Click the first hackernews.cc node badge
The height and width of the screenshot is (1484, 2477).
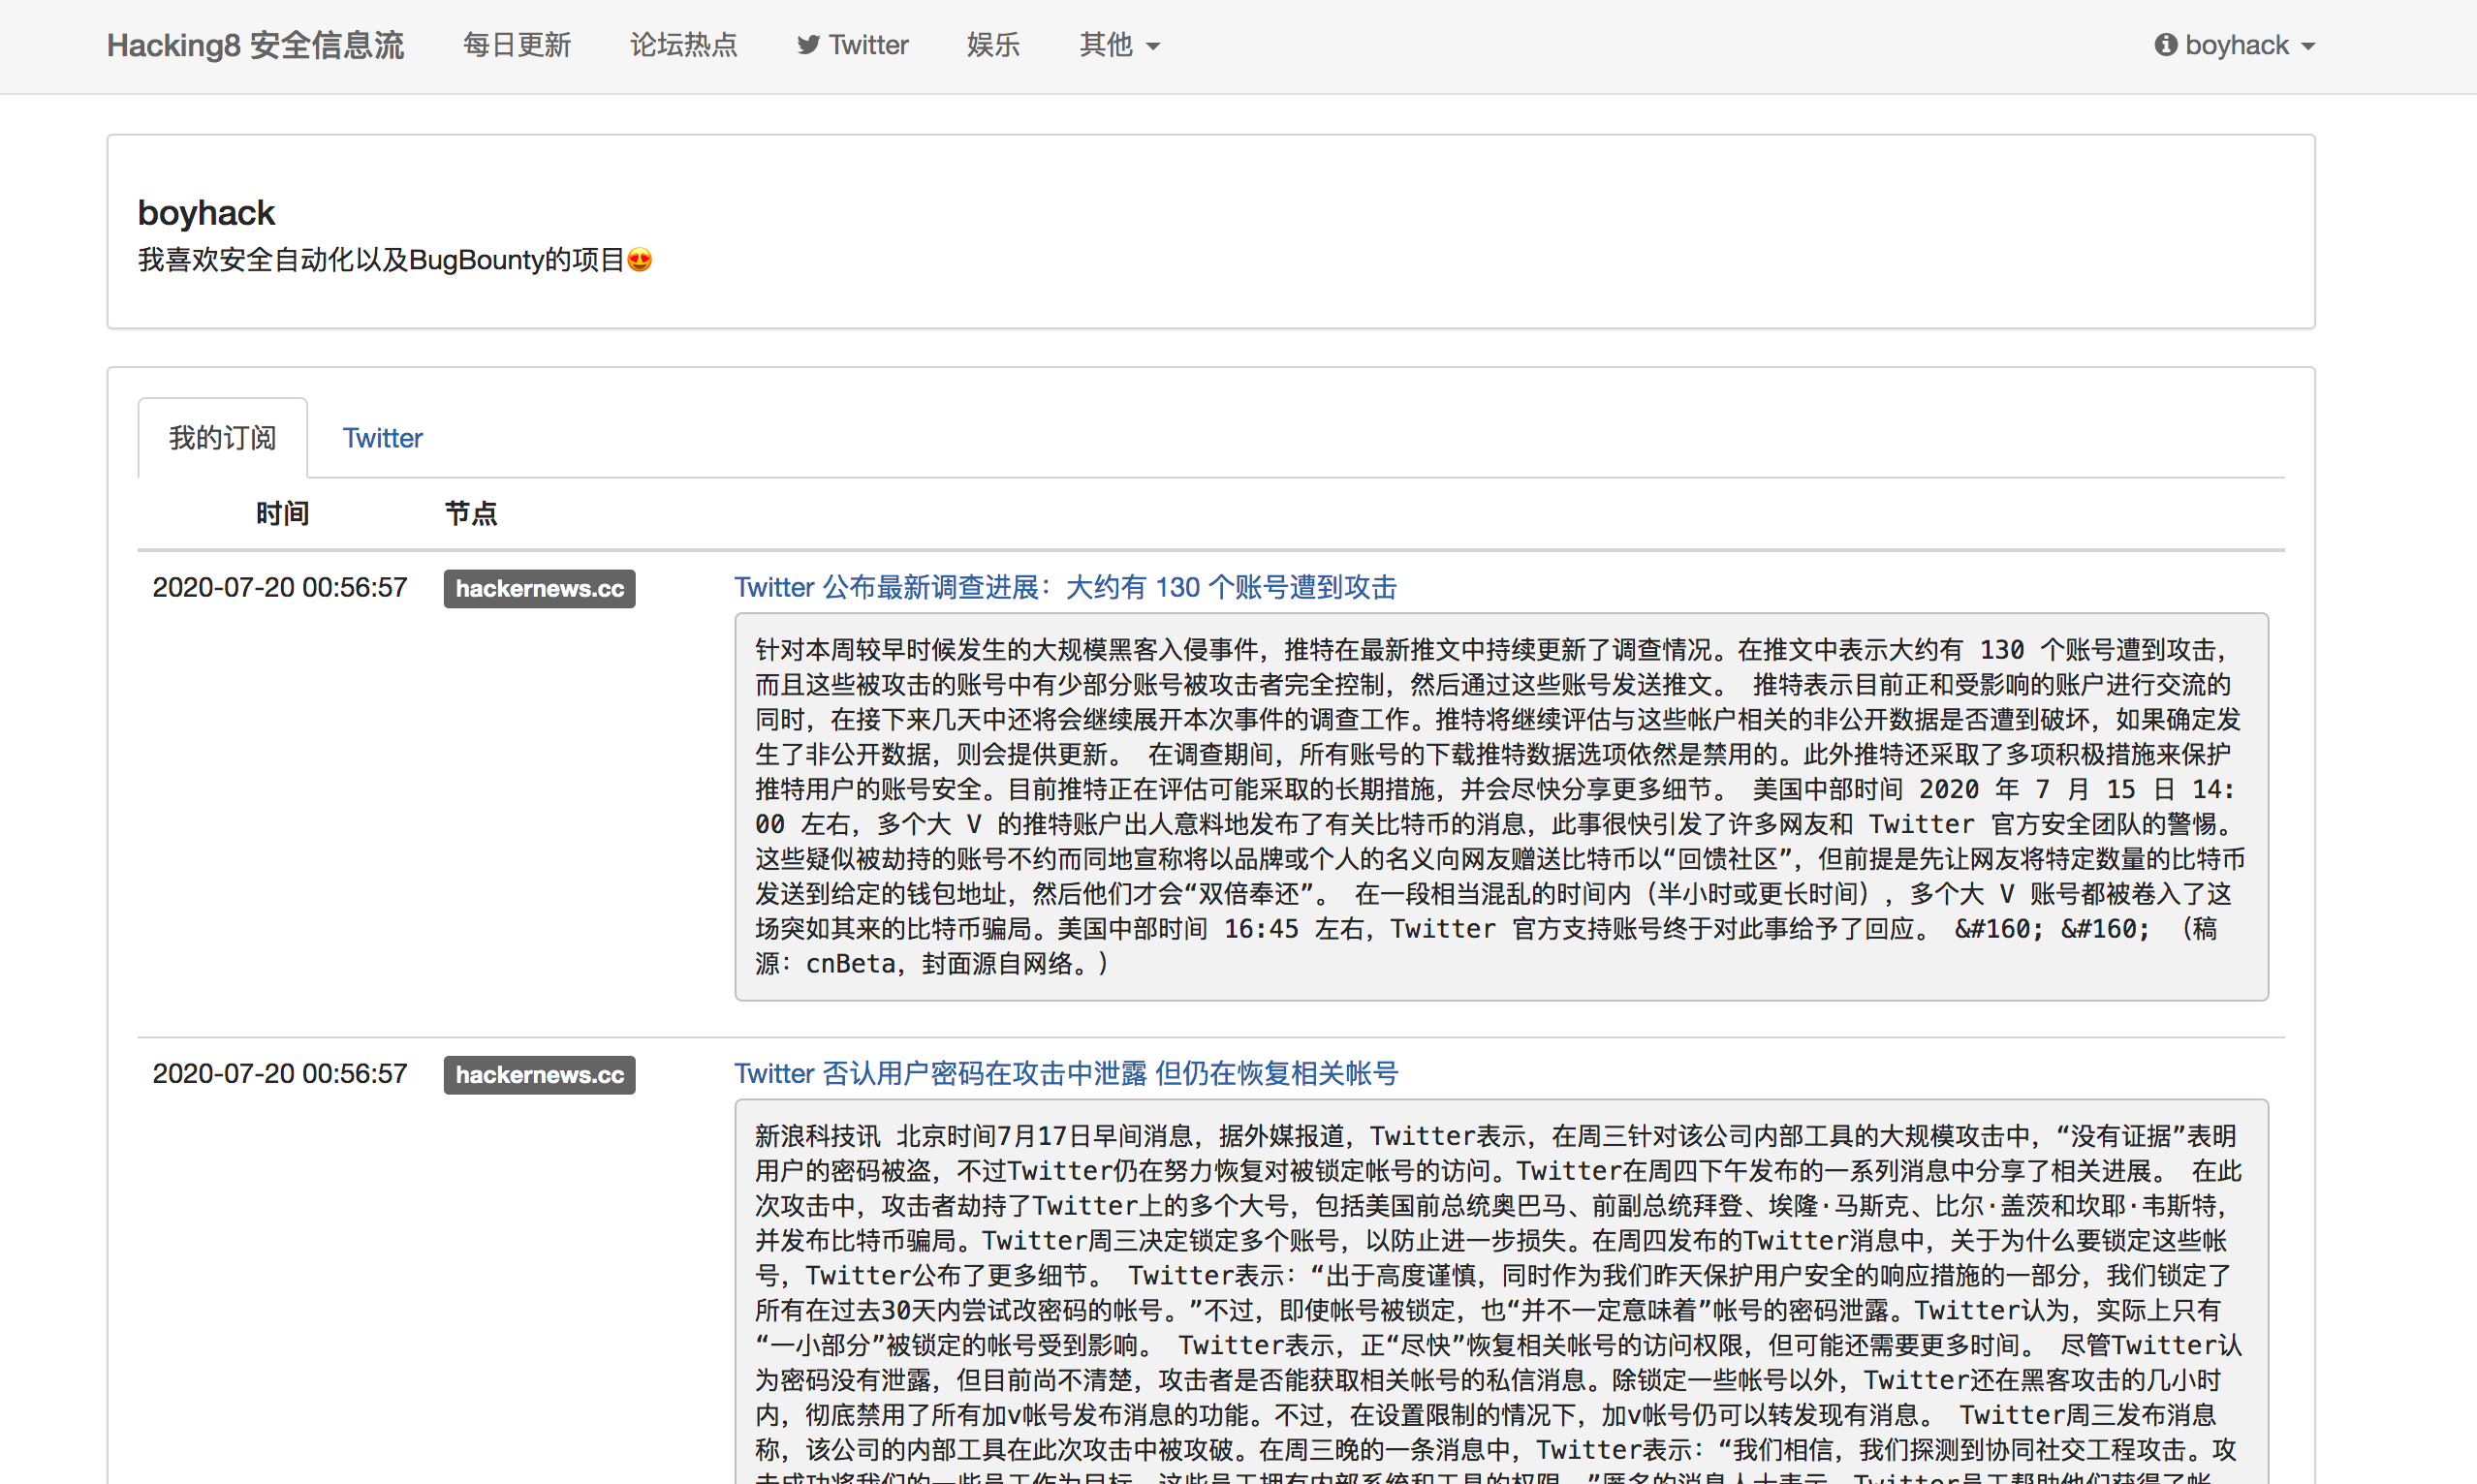click(x=539, y=589)
